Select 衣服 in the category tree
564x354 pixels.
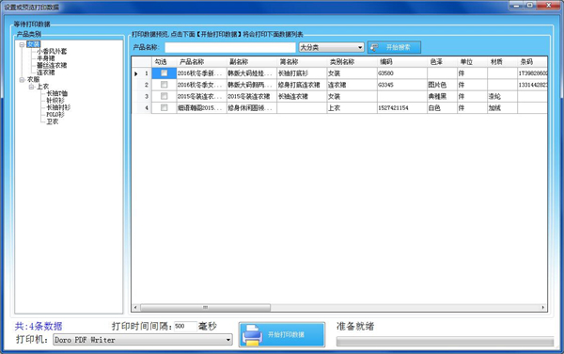(x=33, y=80)
